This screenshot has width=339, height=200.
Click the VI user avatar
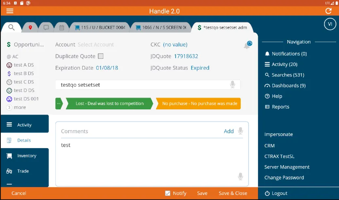(x=330, y=24)
